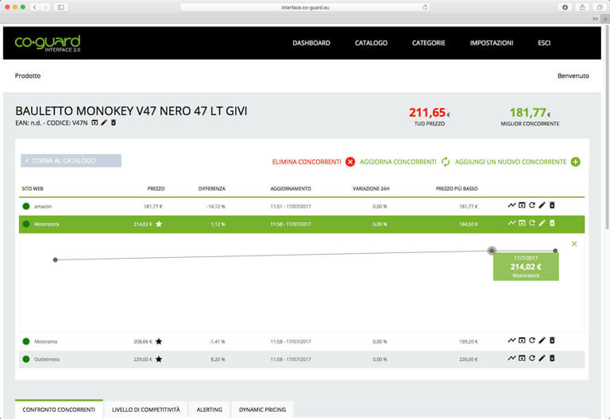Open product link icon next to V47N
This screenshot has width=610, height=419.
click(x=95, y=123)
